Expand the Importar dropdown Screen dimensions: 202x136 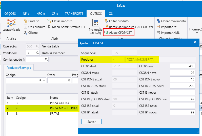click(x=175, y=27)
